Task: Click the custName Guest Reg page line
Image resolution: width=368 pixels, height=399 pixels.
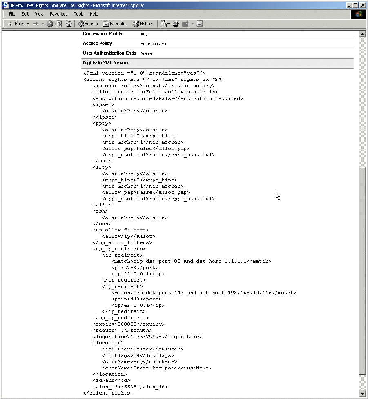Action: pos(156,368)
